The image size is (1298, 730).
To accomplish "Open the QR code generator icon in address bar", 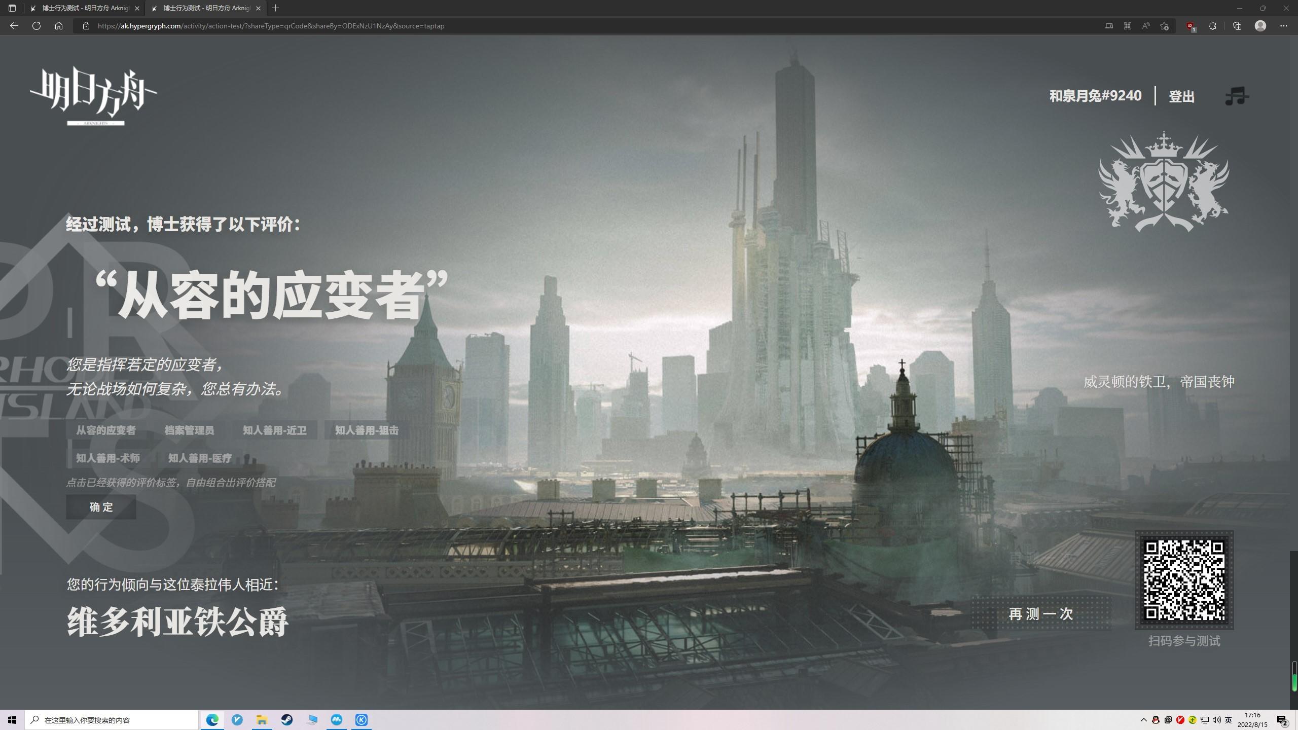I will [x=1127, y=26].
